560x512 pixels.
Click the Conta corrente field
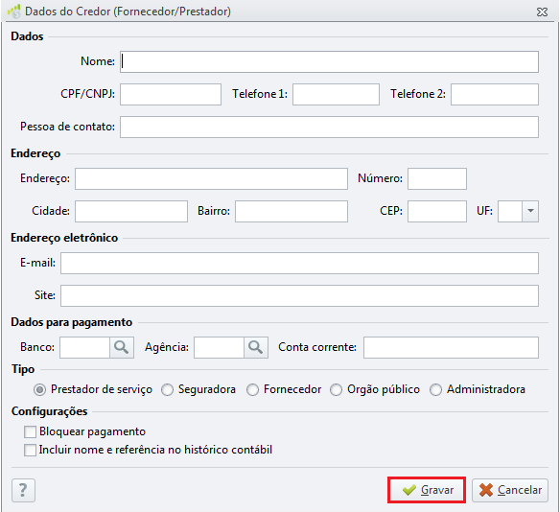[x=451, y=347]
